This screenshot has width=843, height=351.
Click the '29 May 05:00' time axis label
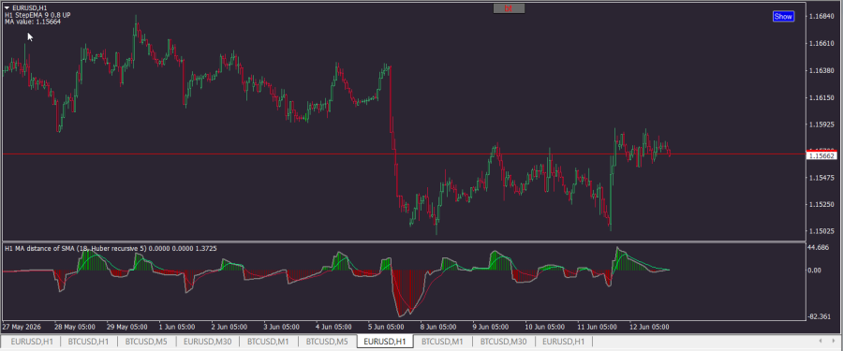(x=127, y=327)
